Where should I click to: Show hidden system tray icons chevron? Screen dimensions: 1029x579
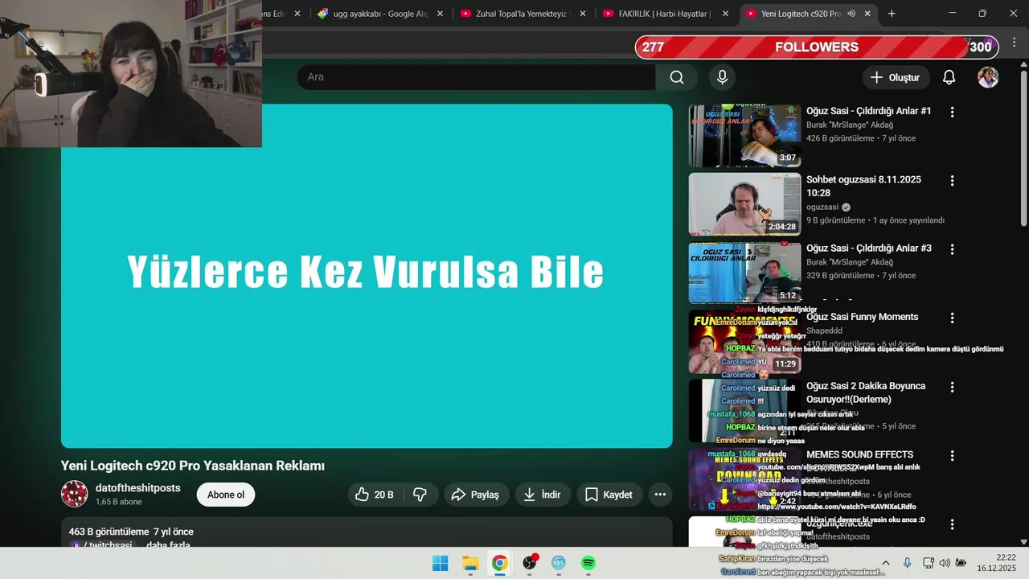tap(886, 563)
